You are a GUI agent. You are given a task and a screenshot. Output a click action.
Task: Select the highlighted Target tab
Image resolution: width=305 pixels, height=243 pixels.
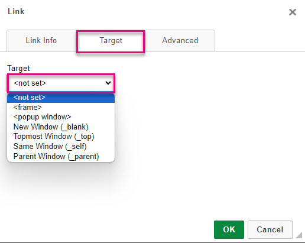[111, 41]
